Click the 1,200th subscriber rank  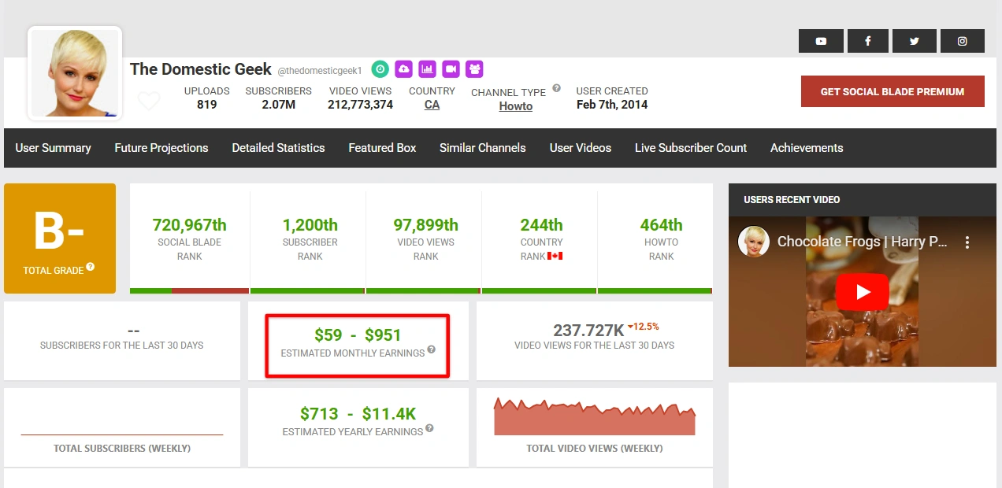pos(310,225)
